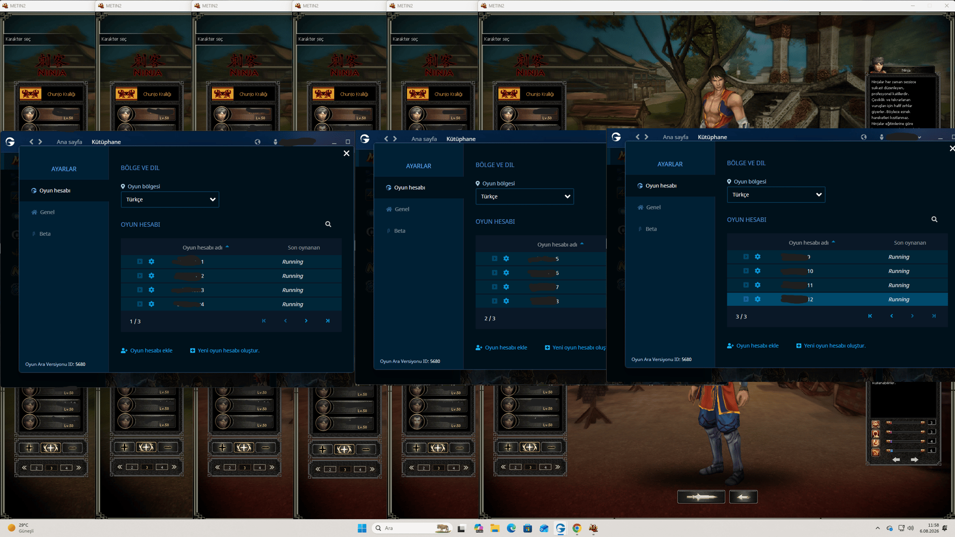The width and height of the screenshot is (955, 537).
Task: Open settings gear for account 7
Action: pos(506,287)
